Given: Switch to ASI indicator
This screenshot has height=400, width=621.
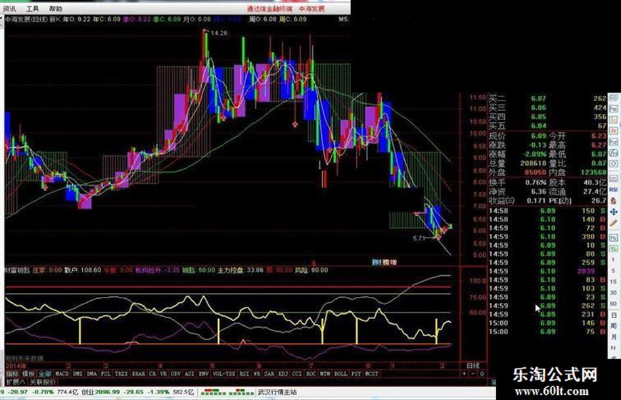Looking at the screenshot, I should click(x=190, y=374).
